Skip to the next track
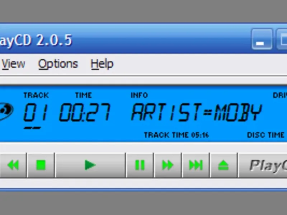The width and height of the screenshot is (287, 215). (x=196, y=165)
